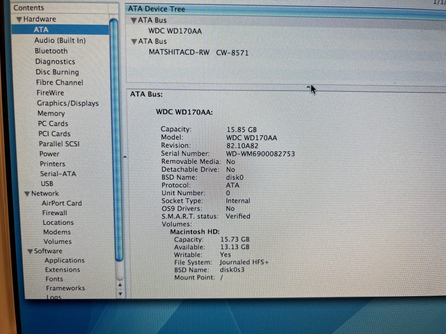Image resolution: width=446 pixels, height=334 pixels.
Task: Click the S.M.A.R.T. status Verified value
Action: [x=238, y=216]
